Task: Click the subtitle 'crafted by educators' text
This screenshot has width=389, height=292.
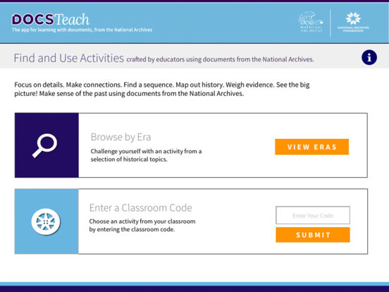Action: point(221,59)
